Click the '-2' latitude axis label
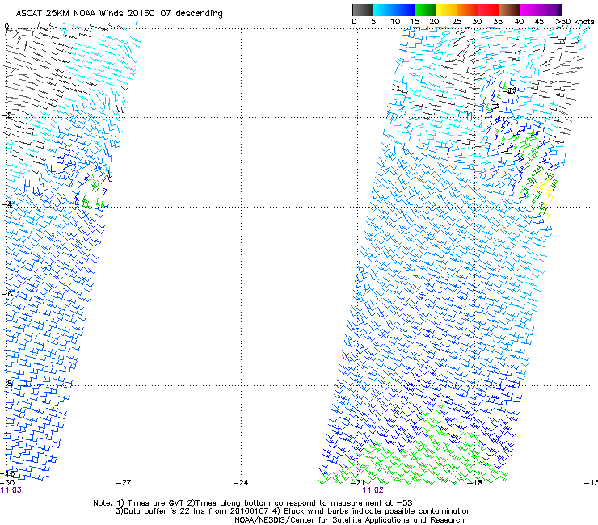 7,115
